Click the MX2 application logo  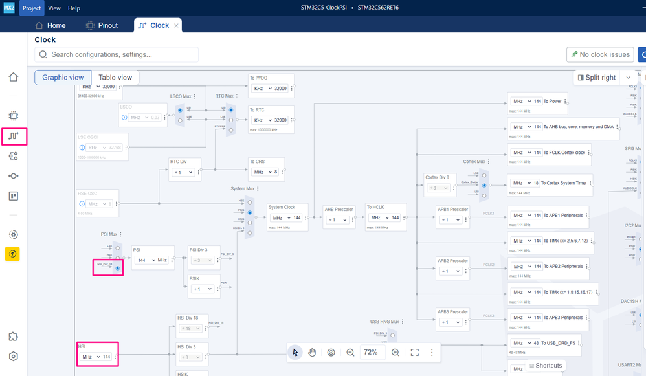tap(8, 8)
